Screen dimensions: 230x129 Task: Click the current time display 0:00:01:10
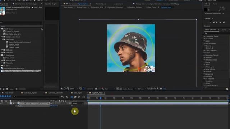pyautogui.click(x=6, y=96)
